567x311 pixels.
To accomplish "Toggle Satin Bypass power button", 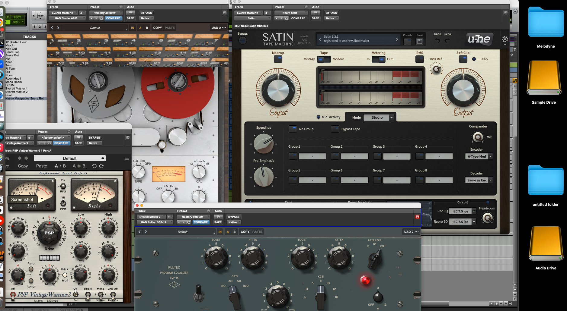I will (x=243, y=40).
